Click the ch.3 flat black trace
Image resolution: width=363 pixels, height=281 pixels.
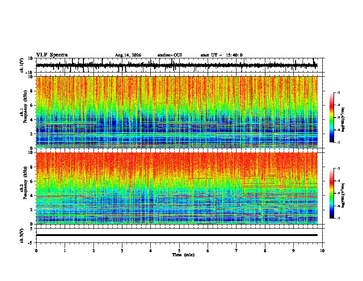[176, 235]
